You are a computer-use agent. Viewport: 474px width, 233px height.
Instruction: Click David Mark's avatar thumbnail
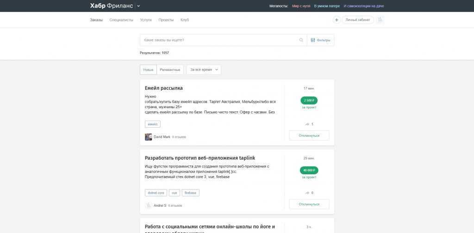click(x=149, y=137)
